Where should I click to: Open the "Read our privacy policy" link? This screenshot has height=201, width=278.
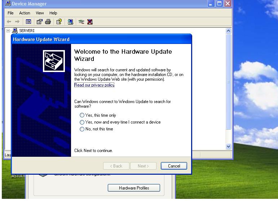tap(94, 85)
